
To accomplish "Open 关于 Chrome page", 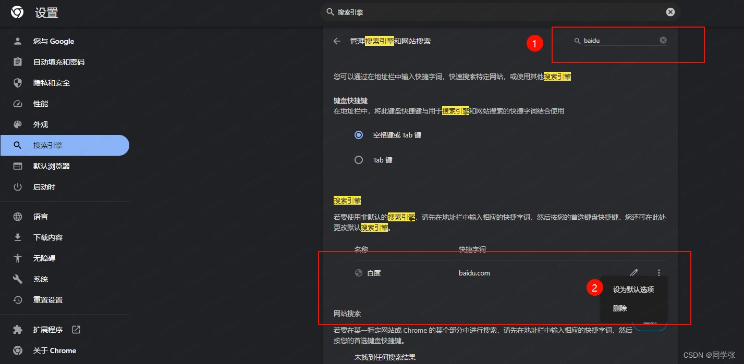I will [54, 350].
